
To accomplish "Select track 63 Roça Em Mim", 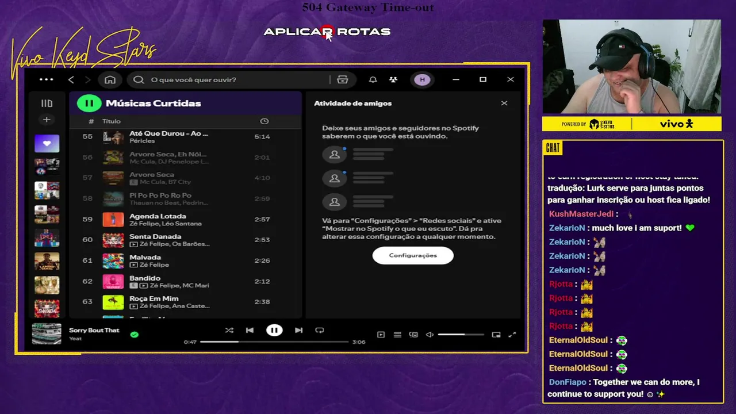I will [185, 302].
